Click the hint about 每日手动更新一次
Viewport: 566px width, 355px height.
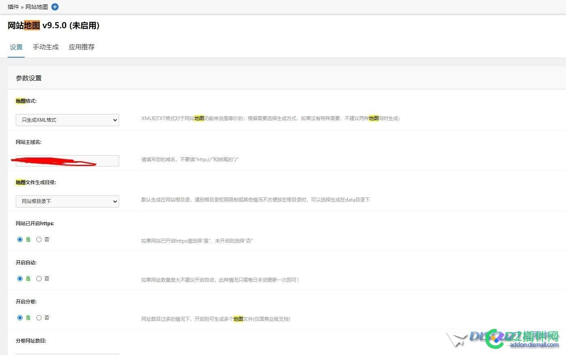[220, 280]
